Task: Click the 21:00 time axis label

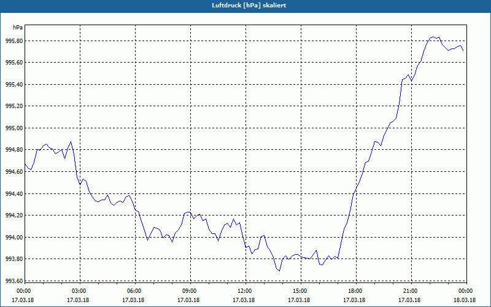Action: pos(409,291)
